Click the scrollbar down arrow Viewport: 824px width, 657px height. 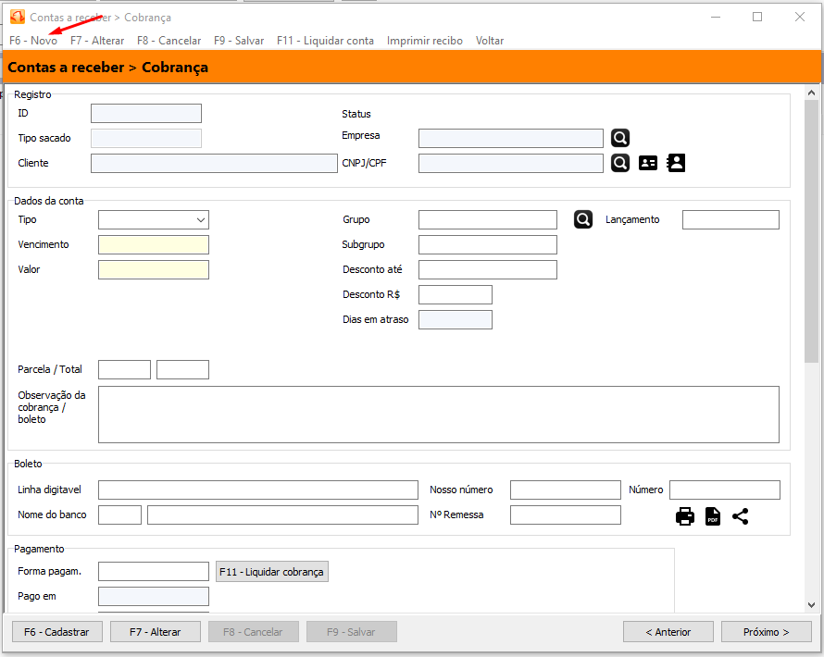click(x=812, y=605)
